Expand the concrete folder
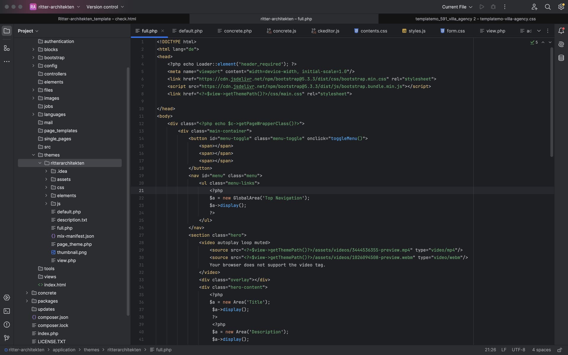The width and height of the screenshot is (568, 355). 27,293
